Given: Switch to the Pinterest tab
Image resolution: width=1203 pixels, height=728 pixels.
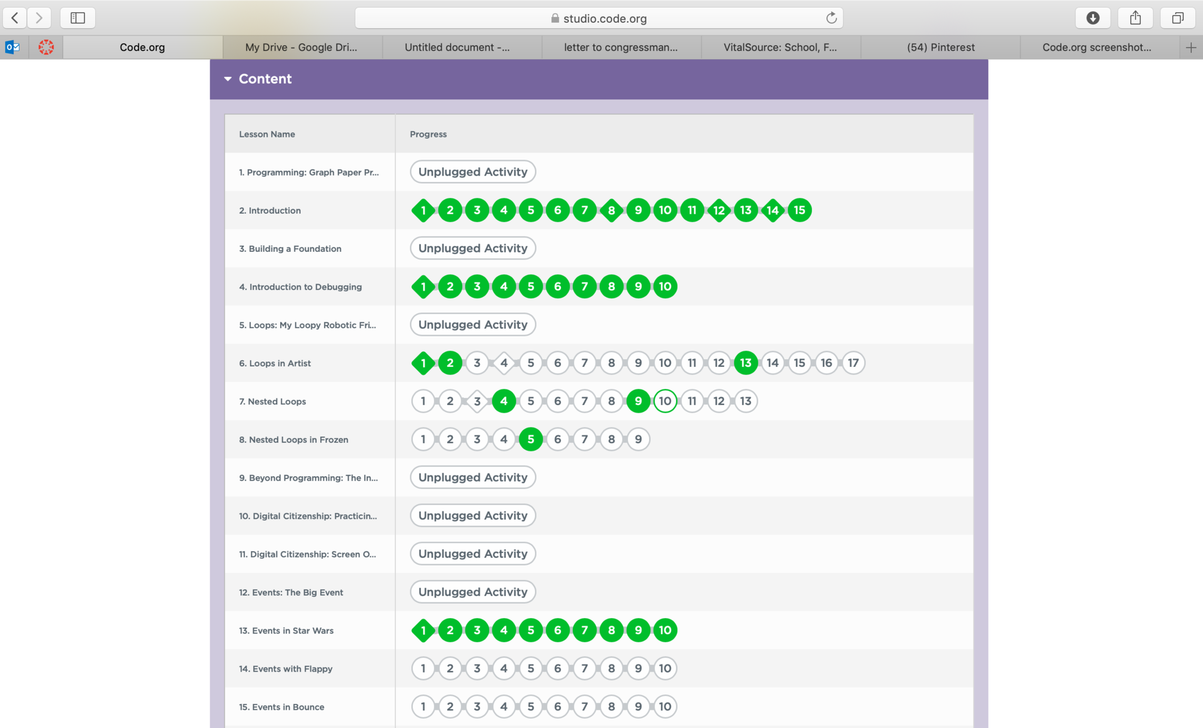Looking at the screenshot, I should pos(940,48).
